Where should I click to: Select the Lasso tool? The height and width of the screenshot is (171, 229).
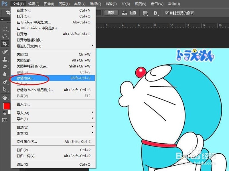coord(5,36)
